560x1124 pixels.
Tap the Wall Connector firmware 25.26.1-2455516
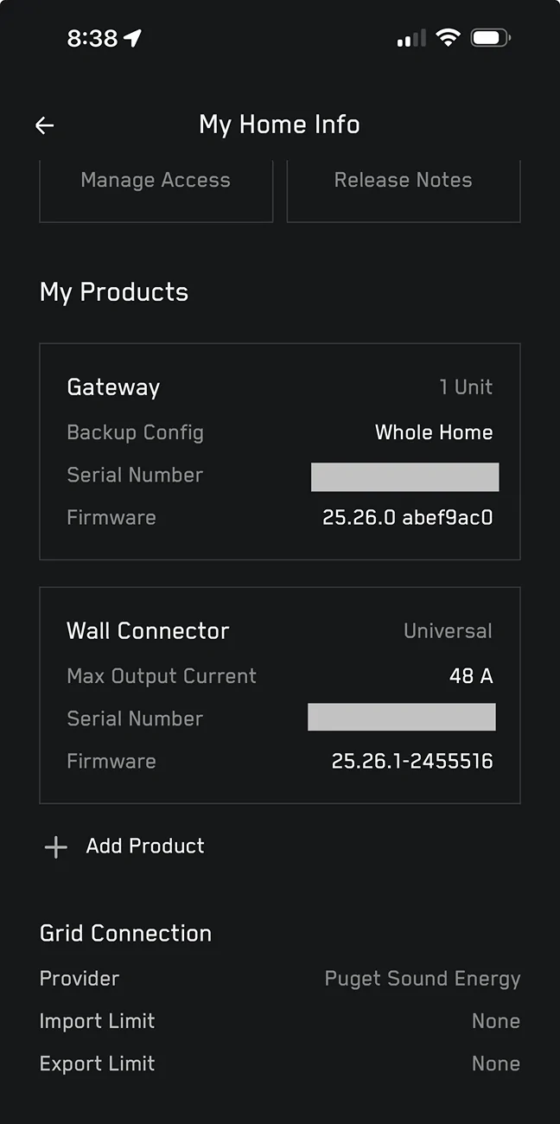tap(412, 762)
